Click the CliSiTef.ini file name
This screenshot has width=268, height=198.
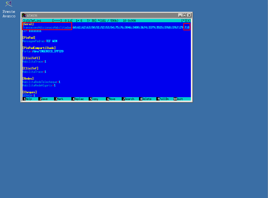point(32,21)
